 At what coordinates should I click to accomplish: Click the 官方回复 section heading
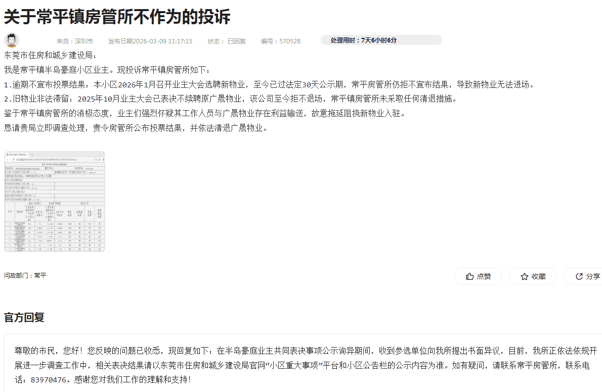tap(24, 317)
